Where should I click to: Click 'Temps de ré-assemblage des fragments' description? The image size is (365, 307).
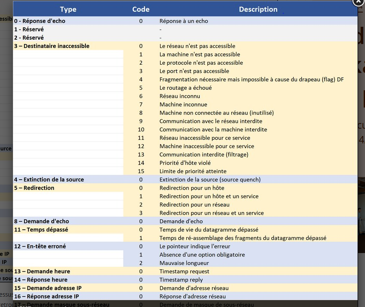pyautogui.click(x=242, y=238)
